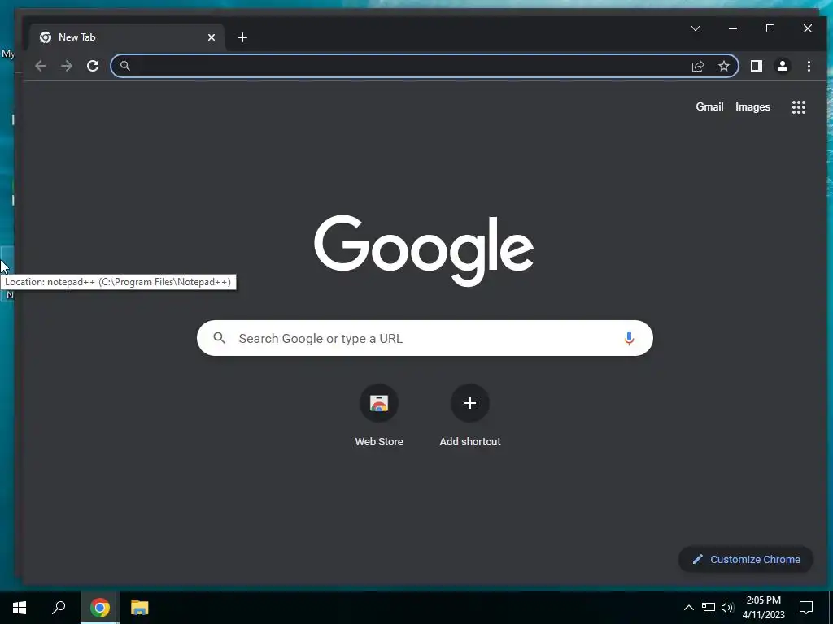This screenshot has height=624, width=833.
Task: Expand the tab search chevron
Action: [695, 28]
